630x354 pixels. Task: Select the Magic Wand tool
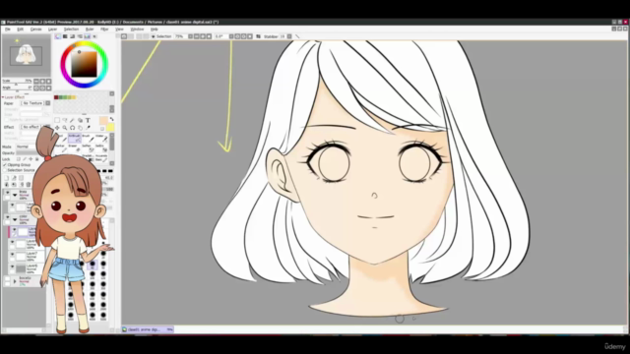pyautogui.click(x=72, y=120)
